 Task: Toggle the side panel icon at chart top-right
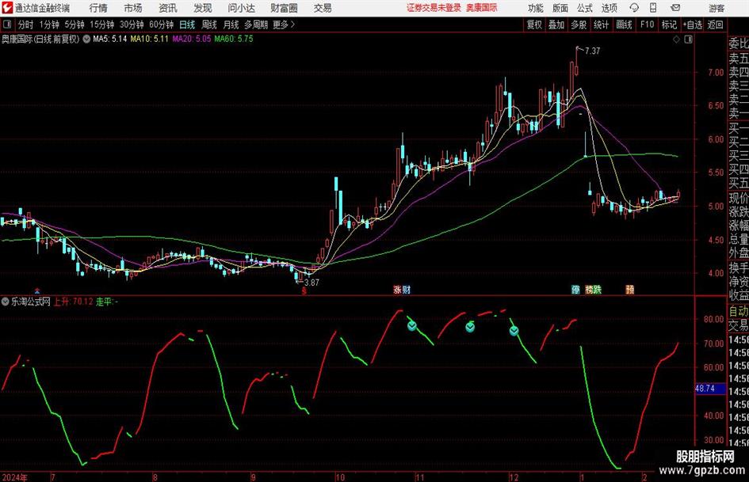tap(688, 40)
